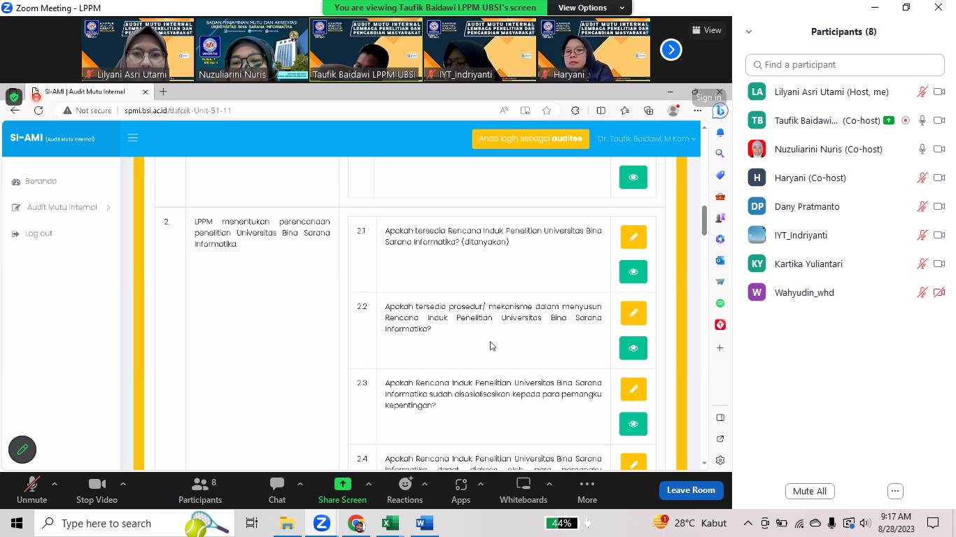Open a new browser tab
The width and height of the screenshot is (956, 537).
[163, 92]
